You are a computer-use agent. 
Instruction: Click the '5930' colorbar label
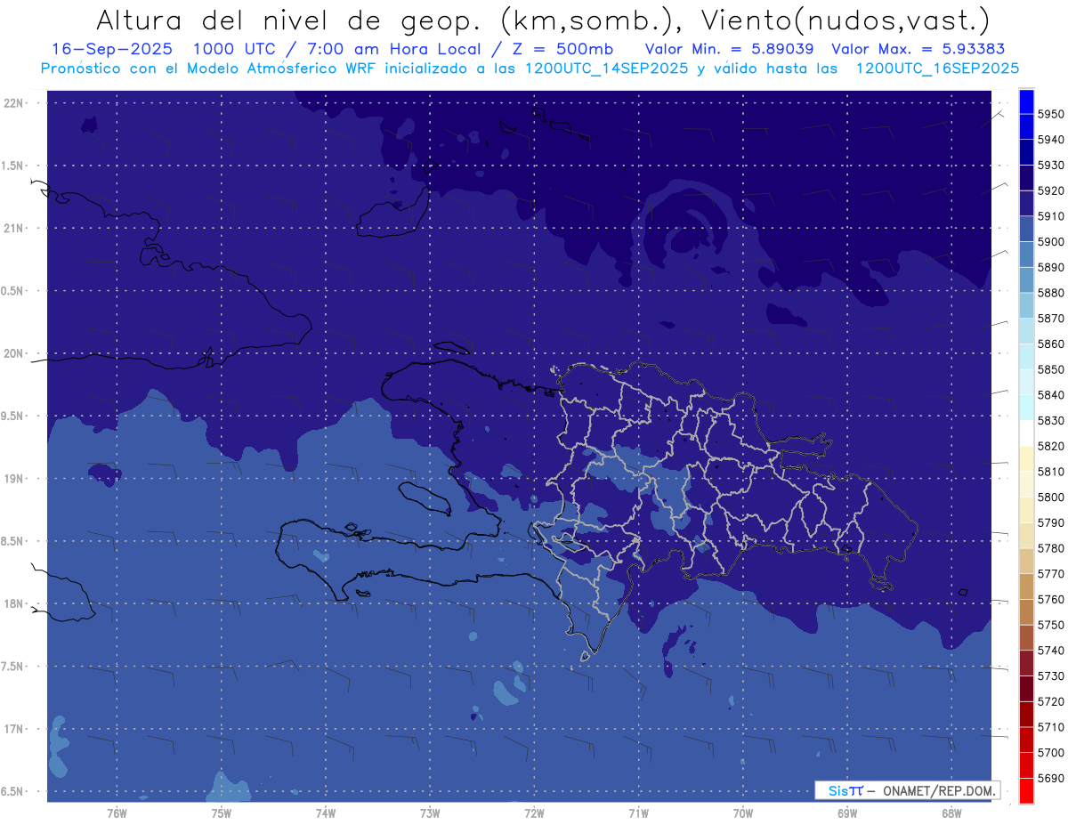pyautogui.click(x=1050, y=166)
